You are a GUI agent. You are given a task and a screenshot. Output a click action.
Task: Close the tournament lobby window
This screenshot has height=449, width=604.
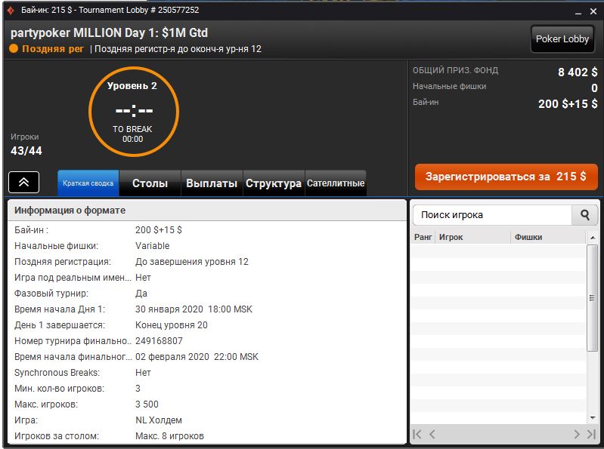[x=593, y=12]
